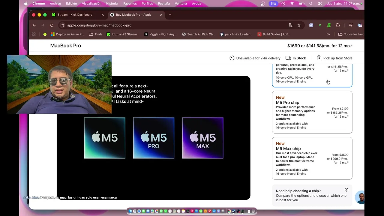The width and height of the screenshot is (384, 216).
Task: Click the In Stock delivery status
Action: click(x=296, y=58)
